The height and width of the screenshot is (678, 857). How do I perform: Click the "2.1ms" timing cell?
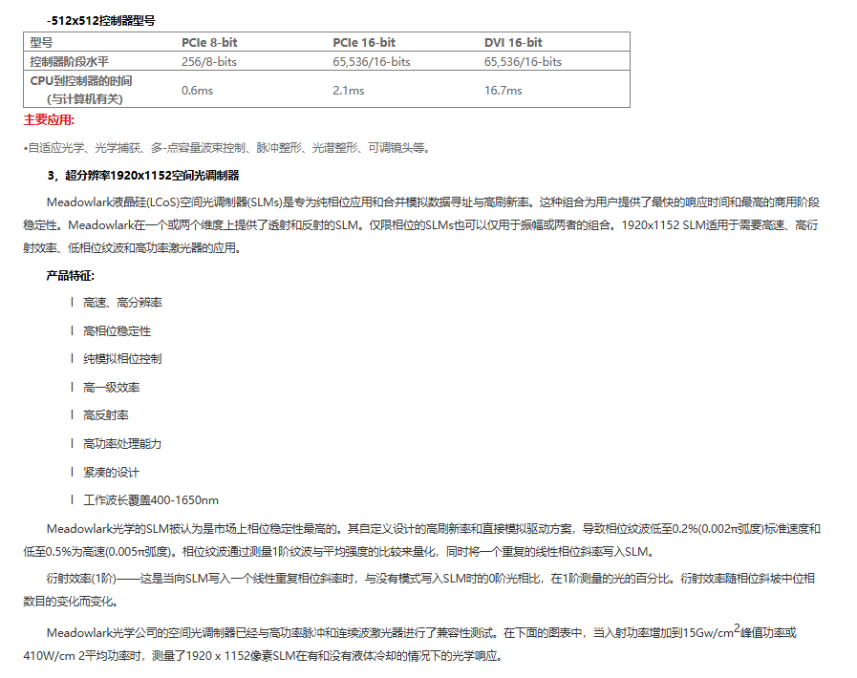tap(348, 91)
